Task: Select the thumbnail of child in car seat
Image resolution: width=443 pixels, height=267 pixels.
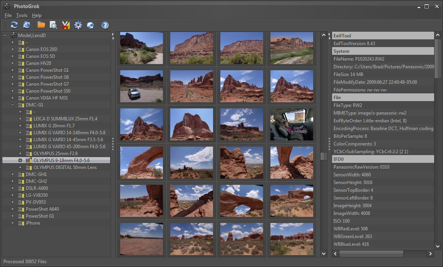Action: pos(292,124)
